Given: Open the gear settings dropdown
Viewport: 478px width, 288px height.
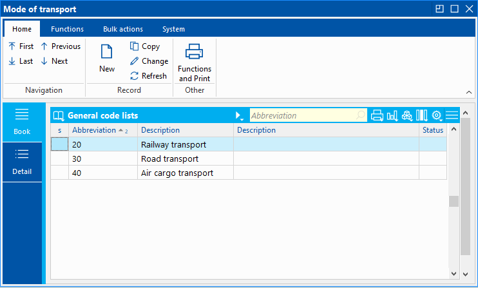Looking at the screenshot, I should tap(437, 115).
